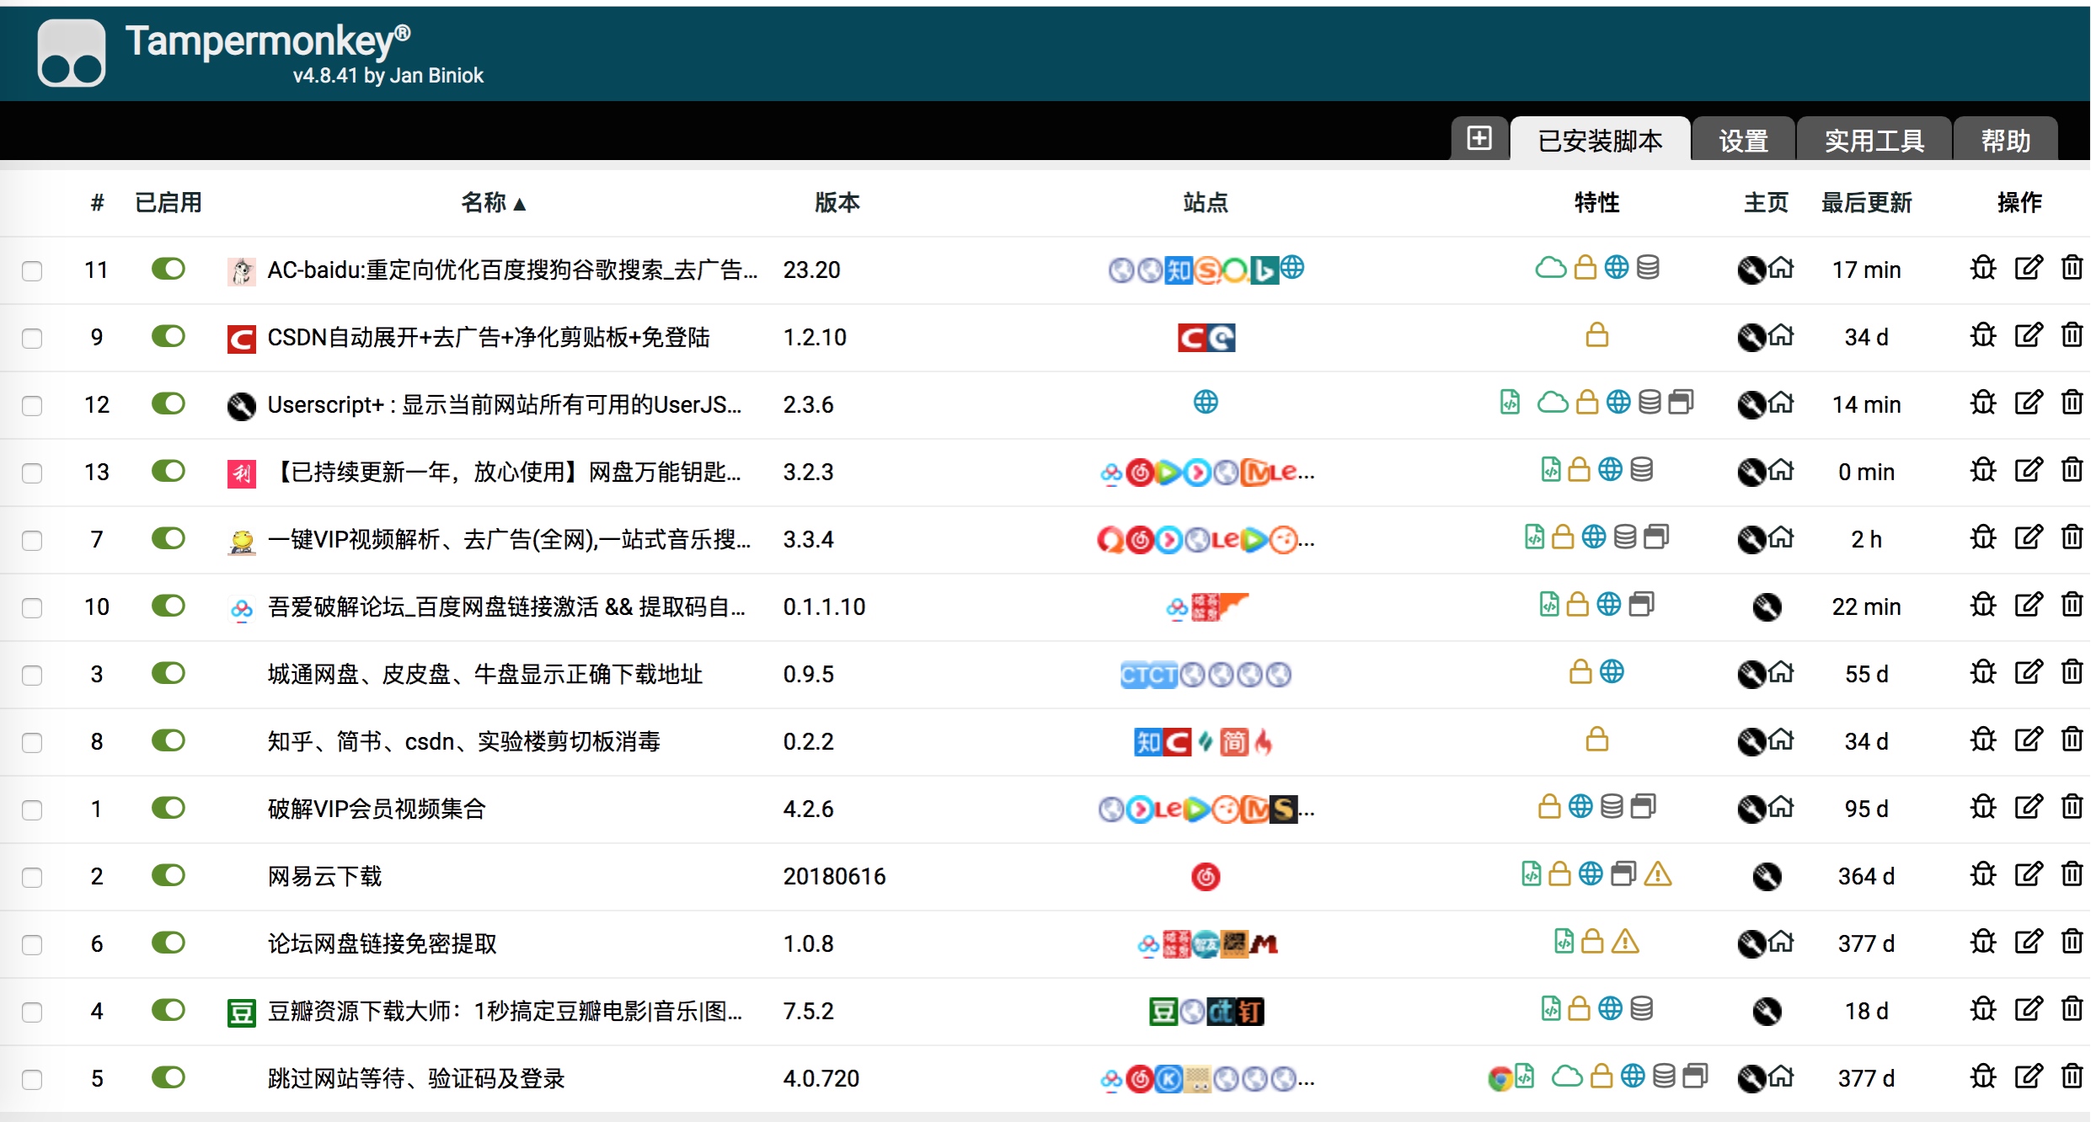This screenshot has width=2091, height=1122.
Task: Disable the AC-baidu script toggle
Action: coord(168,269)
